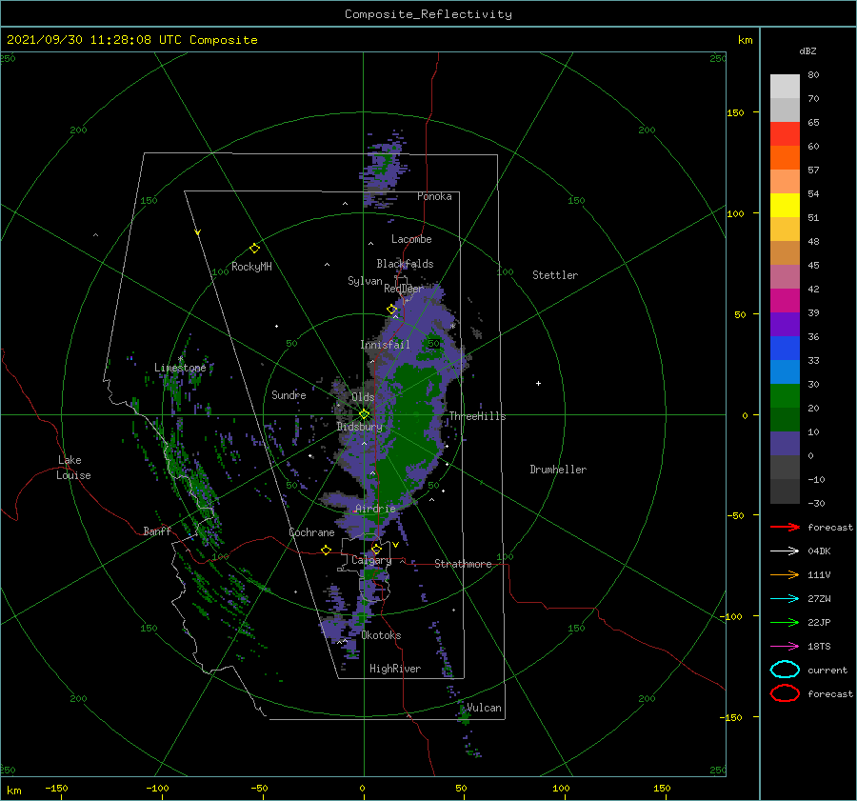Image resolution: width=857 pixels, height=801 pixels.
Task: Click the Sundre town label
Action: coord(289,394)
